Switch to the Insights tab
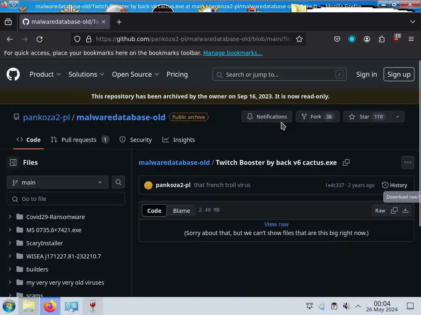 [178, 140]
